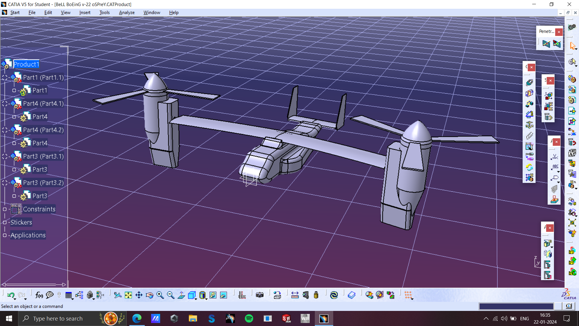This screenshot has height=326, width=579.
Task: Select the Fit All In icon
Action: coord(128,295)
